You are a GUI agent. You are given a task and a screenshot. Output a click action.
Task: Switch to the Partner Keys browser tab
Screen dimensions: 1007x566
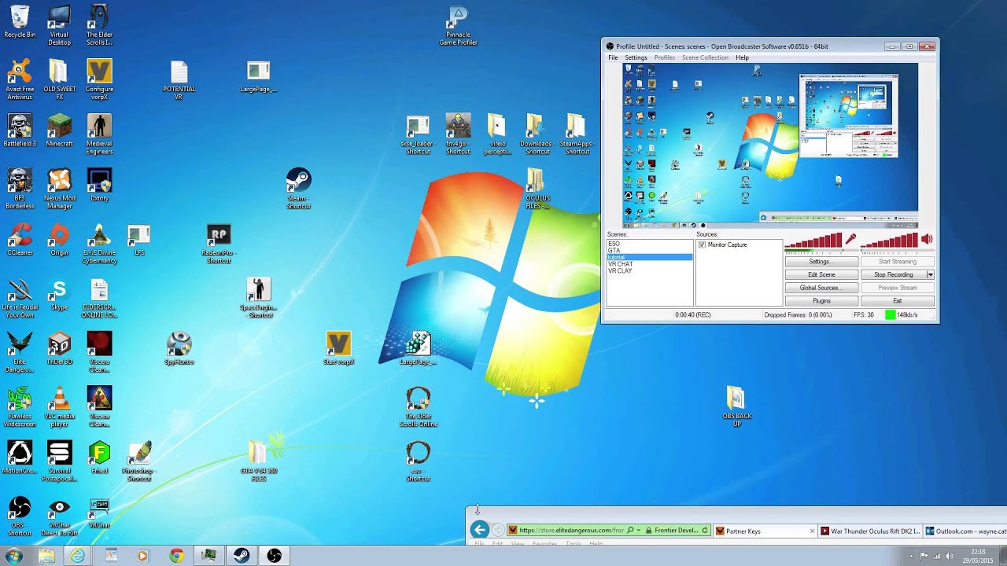click(765, 531)
